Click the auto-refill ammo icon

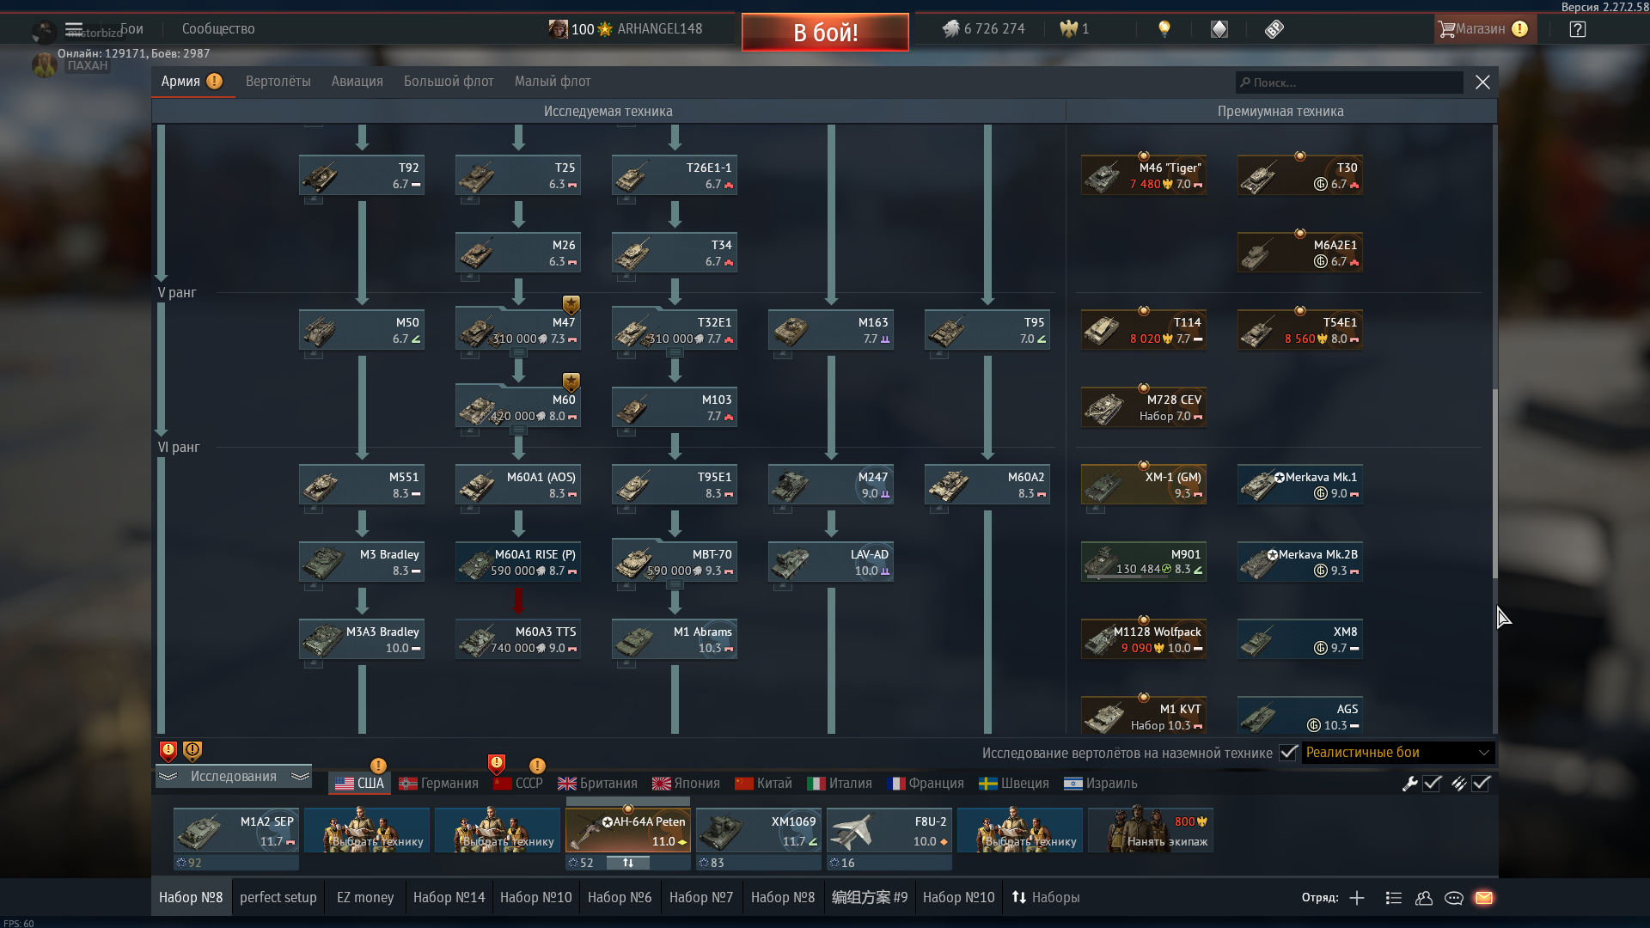(x=1458, y=783)
